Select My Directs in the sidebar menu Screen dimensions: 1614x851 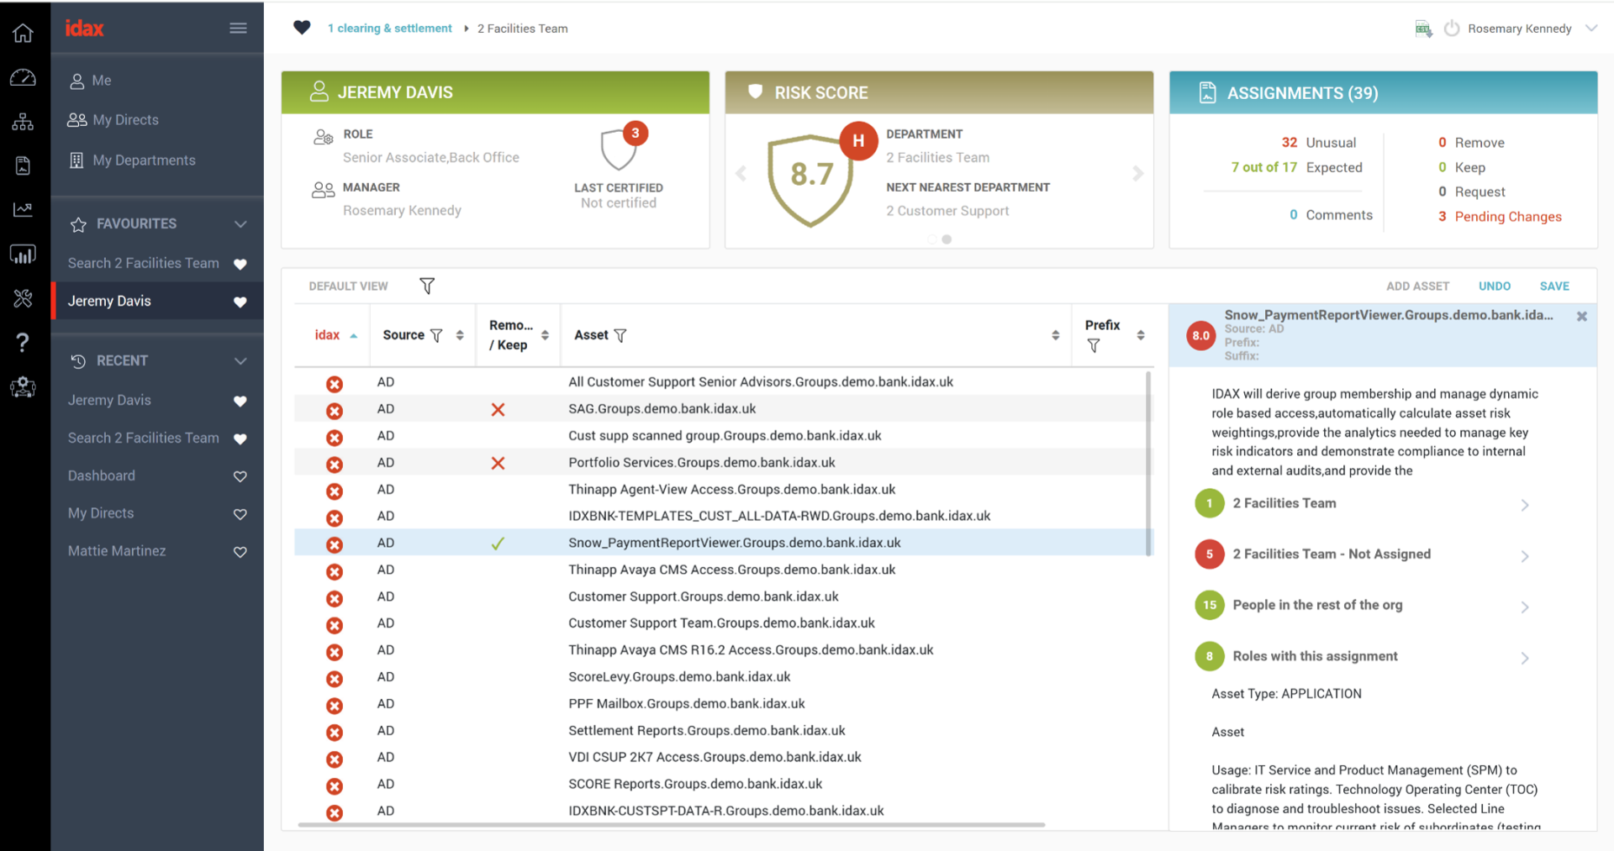tap(125, 120)
